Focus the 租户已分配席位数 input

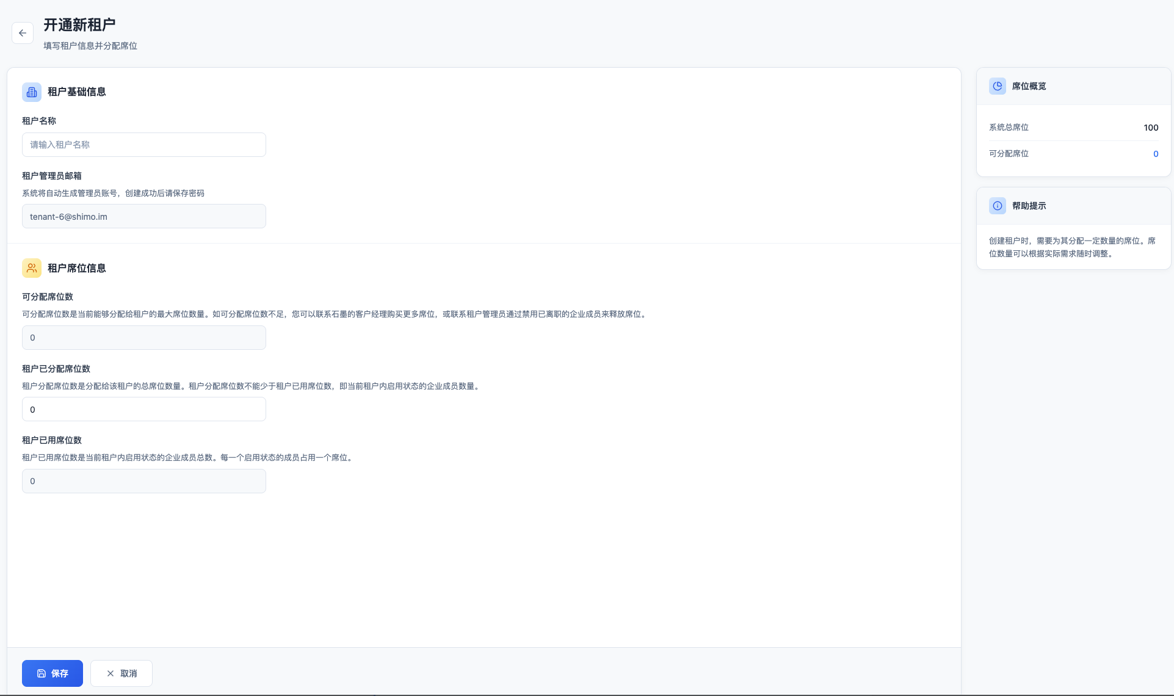[144, 409]
